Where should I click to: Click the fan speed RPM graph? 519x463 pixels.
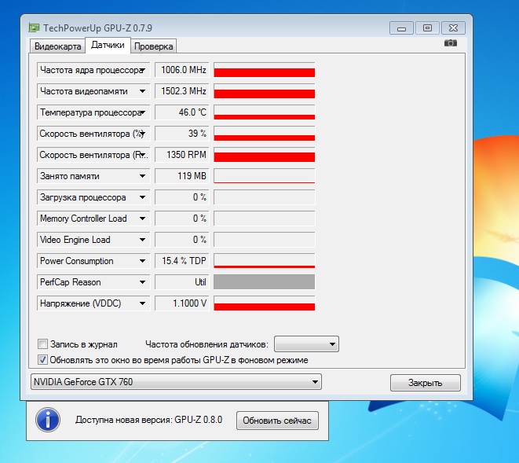pos(264,155)
